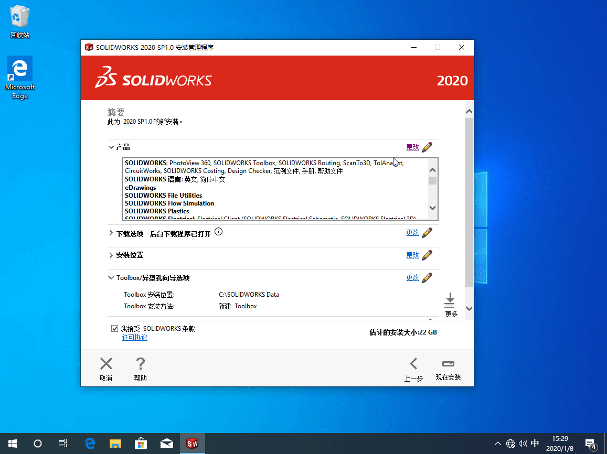Image resolution: width=607 pixels, height=454 pixels.
Task: Toggle the 我接受 SOLIDWORKS 条款 checkbox
Action: pyautogui.click(x=114, y=329)
